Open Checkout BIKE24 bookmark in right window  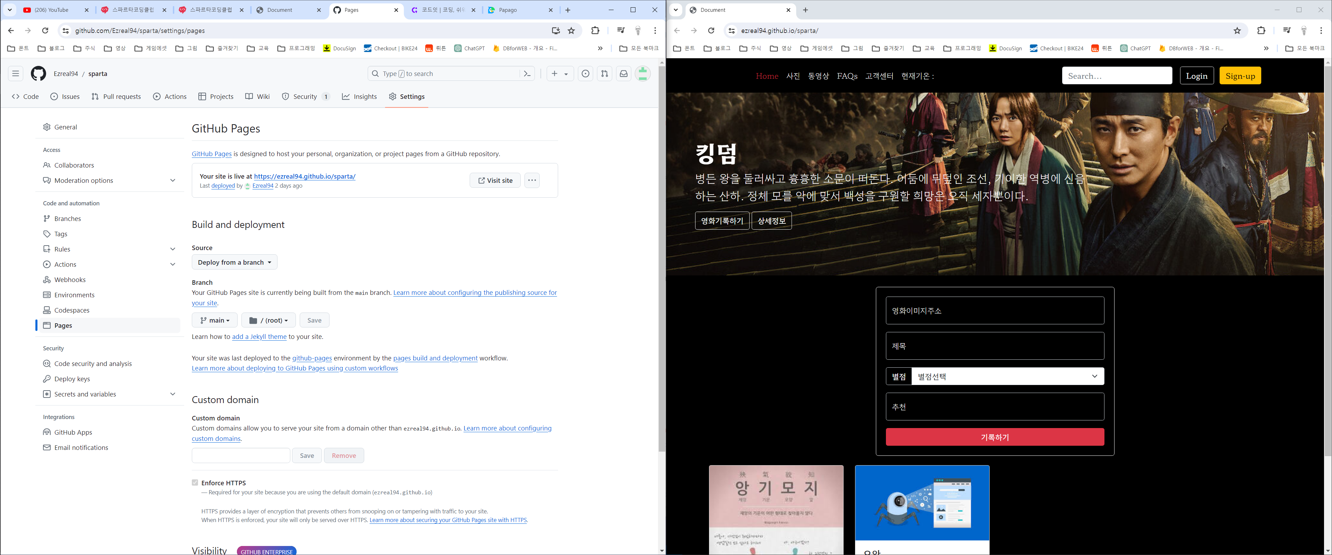1056,48
